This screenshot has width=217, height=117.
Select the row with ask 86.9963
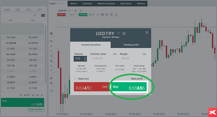[x=23, y=54]
